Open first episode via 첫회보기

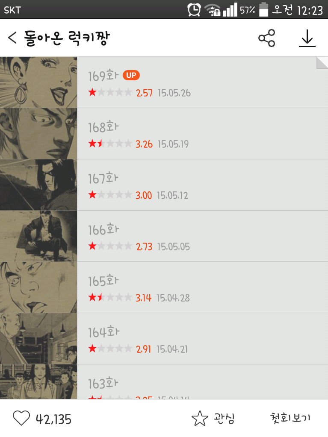pyautogui.click(x=290, y=418)
